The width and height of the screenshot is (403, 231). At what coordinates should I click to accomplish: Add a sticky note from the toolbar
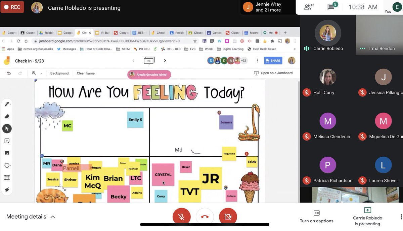(x=7, y=141)
